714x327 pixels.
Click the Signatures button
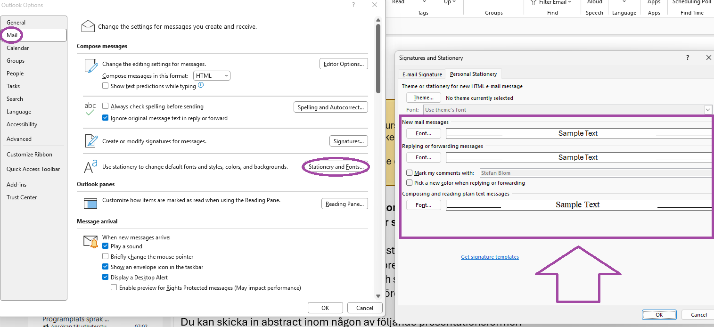tap(348, 141)
